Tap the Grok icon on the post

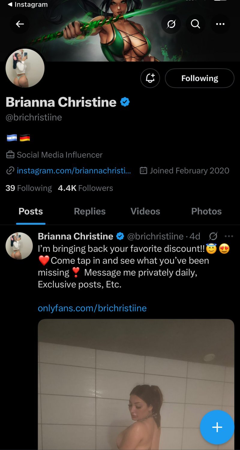[213, 236]
